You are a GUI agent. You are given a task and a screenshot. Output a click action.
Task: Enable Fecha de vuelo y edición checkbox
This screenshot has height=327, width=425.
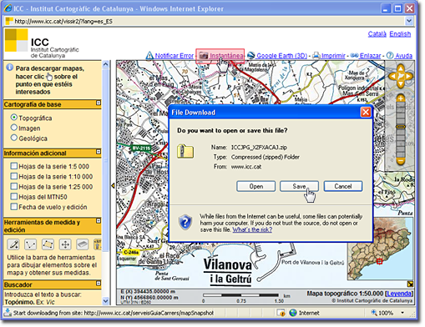14,207
